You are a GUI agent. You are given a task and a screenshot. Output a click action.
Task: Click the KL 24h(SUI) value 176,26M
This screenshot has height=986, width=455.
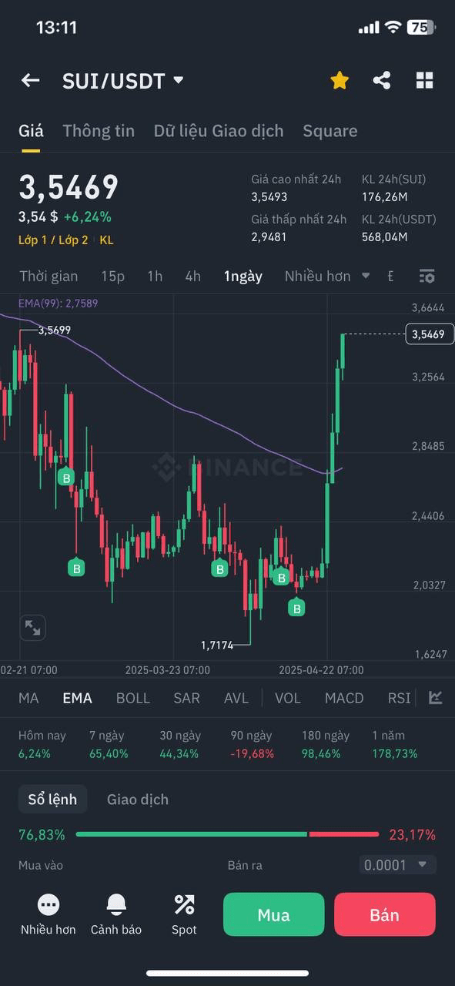click(x=385, y=196)
